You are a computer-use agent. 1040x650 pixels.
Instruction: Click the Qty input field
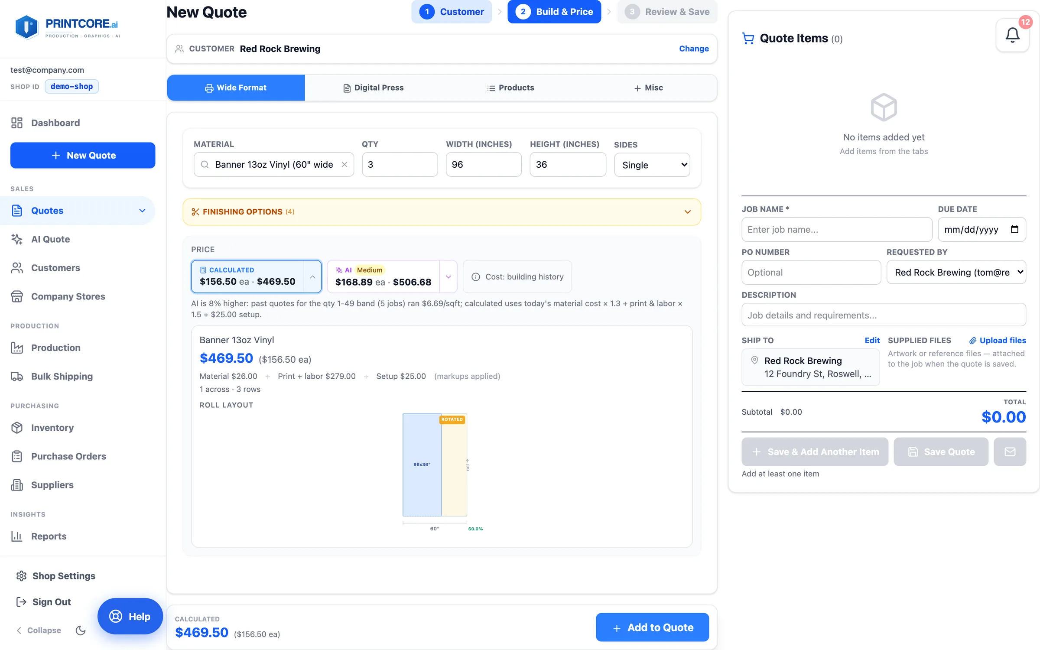pyautogui.click(x=400, y=165)
